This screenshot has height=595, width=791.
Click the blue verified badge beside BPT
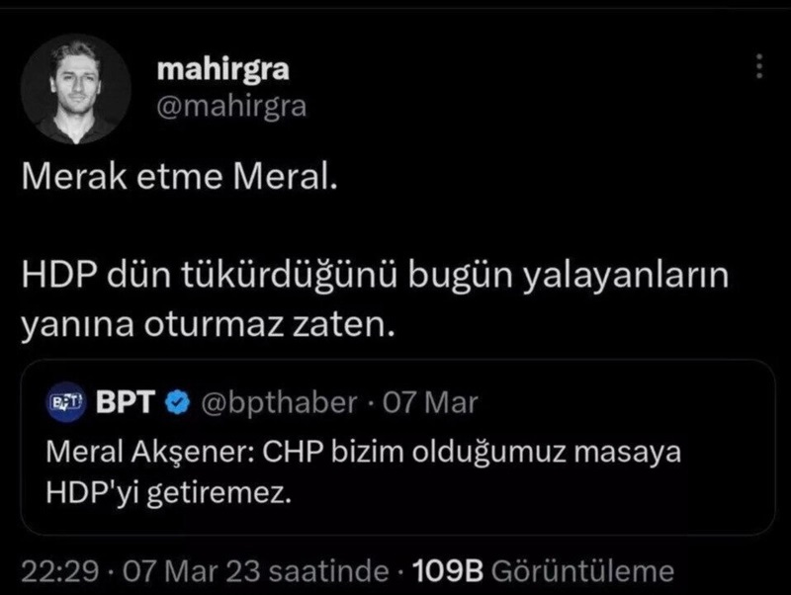pyautogui.click(x=177, y=403)
